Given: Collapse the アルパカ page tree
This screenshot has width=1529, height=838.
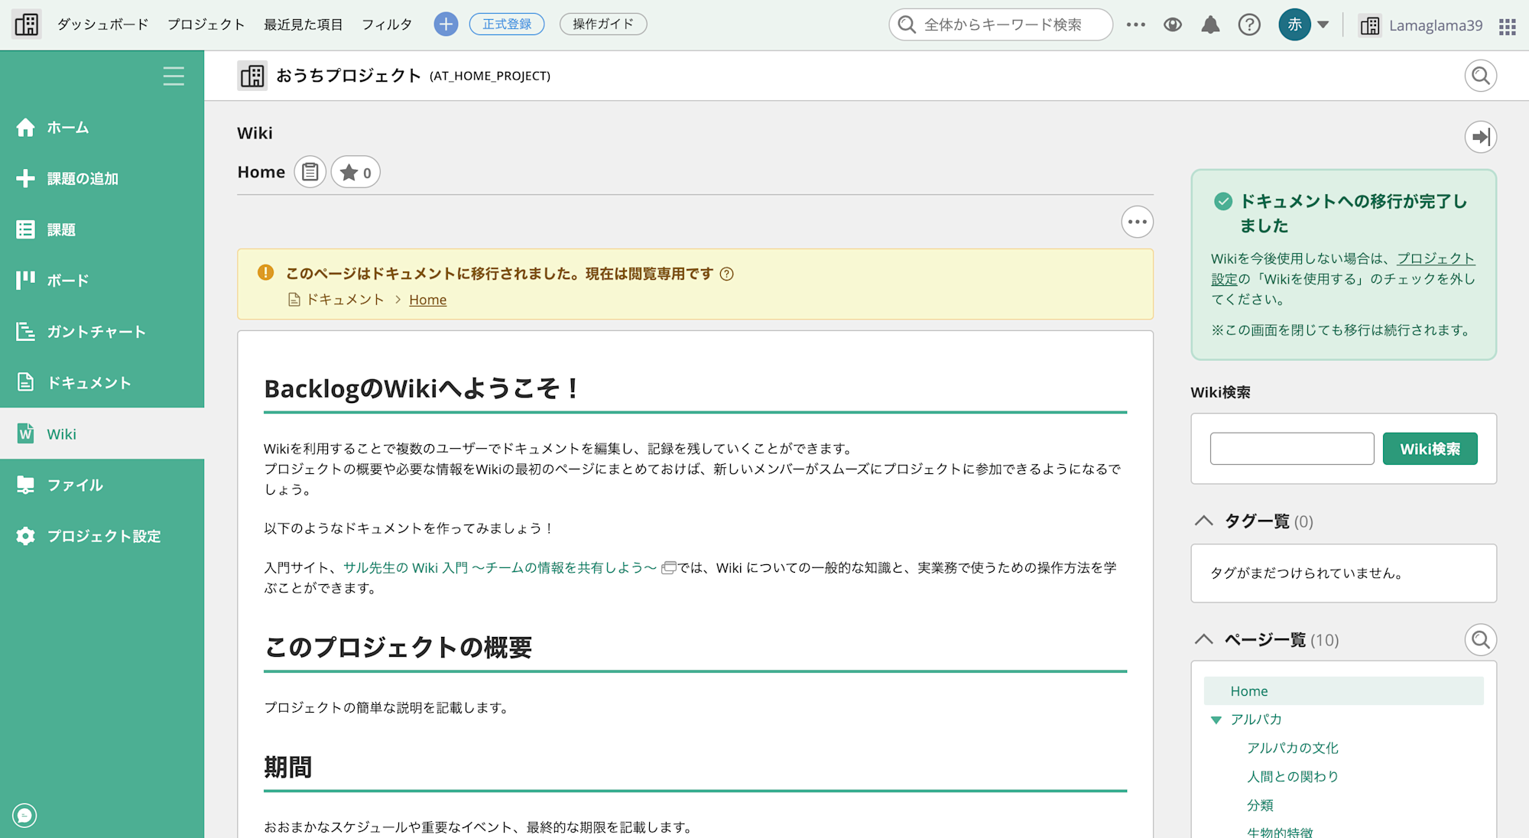Looking at the screenshot, I should (1217, 719).
